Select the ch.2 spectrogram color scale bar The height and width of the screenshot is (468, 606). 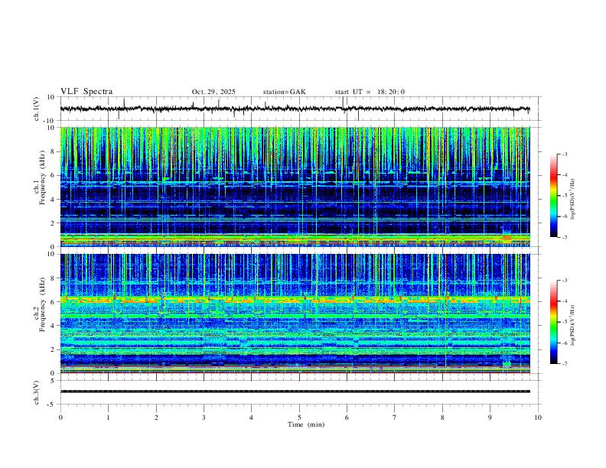coord(553,322)
